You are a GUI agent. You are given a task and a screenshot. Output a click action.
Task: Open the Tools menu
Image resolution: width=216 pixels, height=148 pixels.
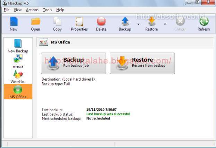tap(47, 10)
